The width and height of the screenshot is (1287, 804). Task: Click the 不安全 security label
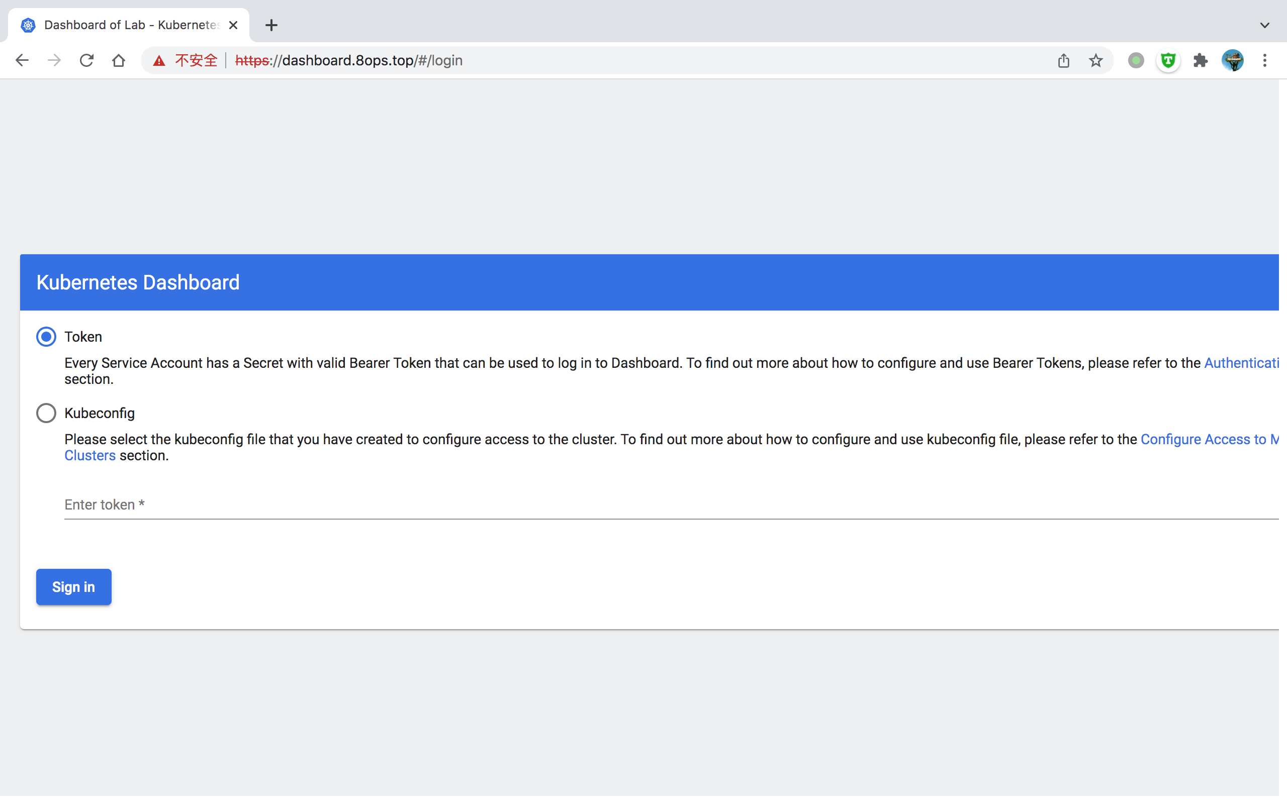(x=196, y=61)
